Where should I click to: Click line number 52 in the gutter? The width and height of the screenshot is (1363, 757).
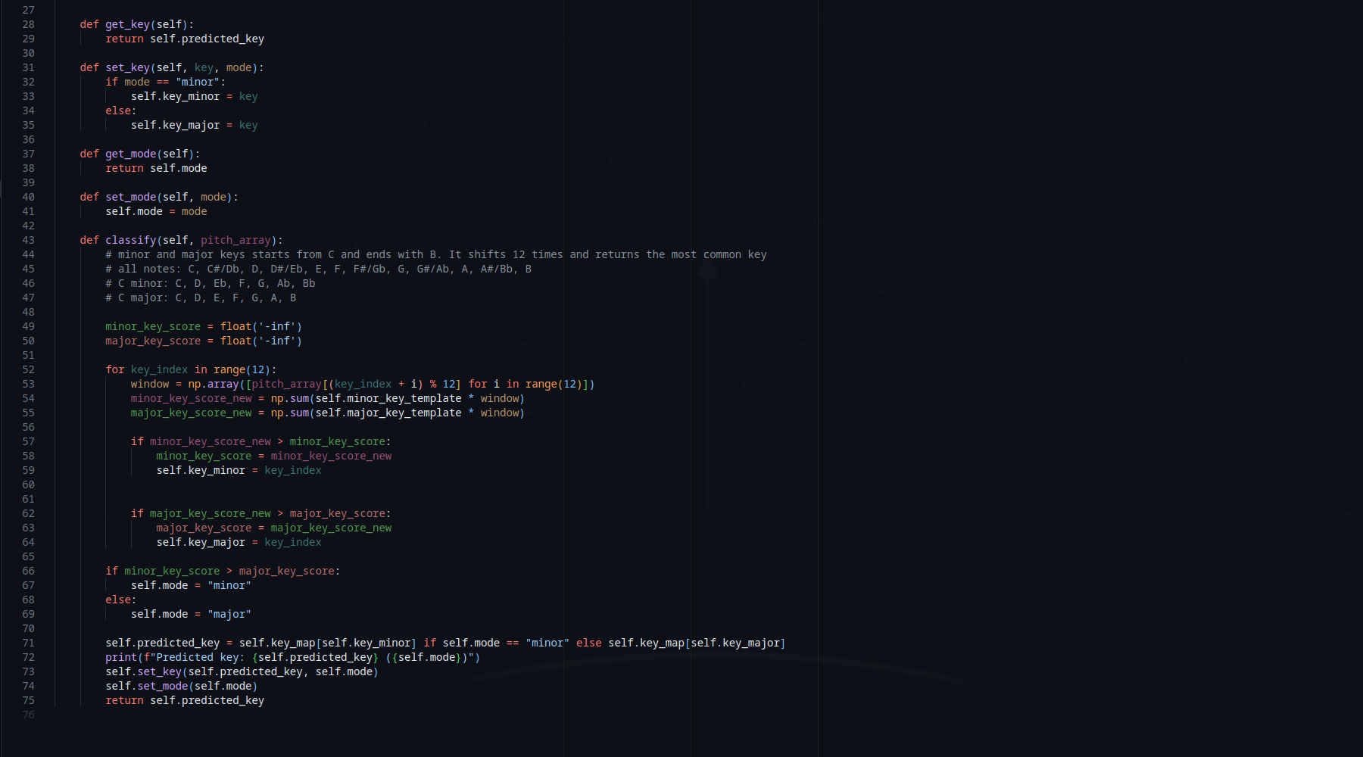28,369
